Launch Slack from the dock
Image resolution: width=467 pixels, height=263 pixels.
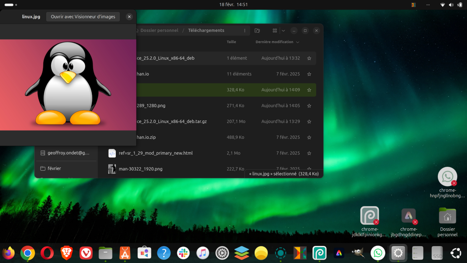click(x=183, y=253)
